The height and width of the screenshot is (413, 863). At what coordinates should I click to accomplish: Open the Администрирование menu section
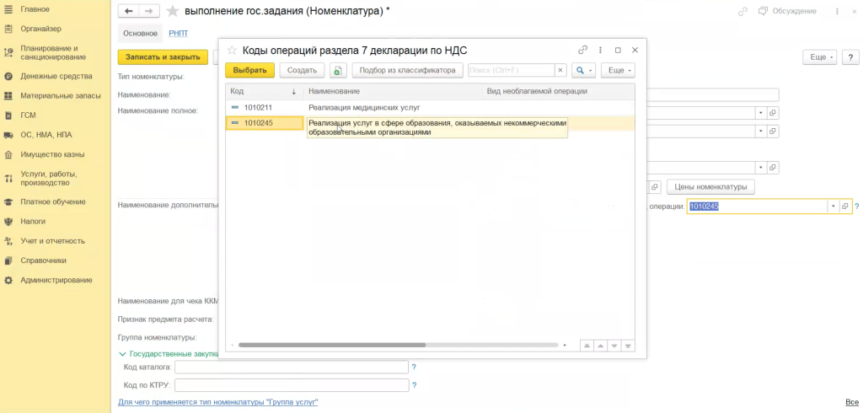click(56, 280)
